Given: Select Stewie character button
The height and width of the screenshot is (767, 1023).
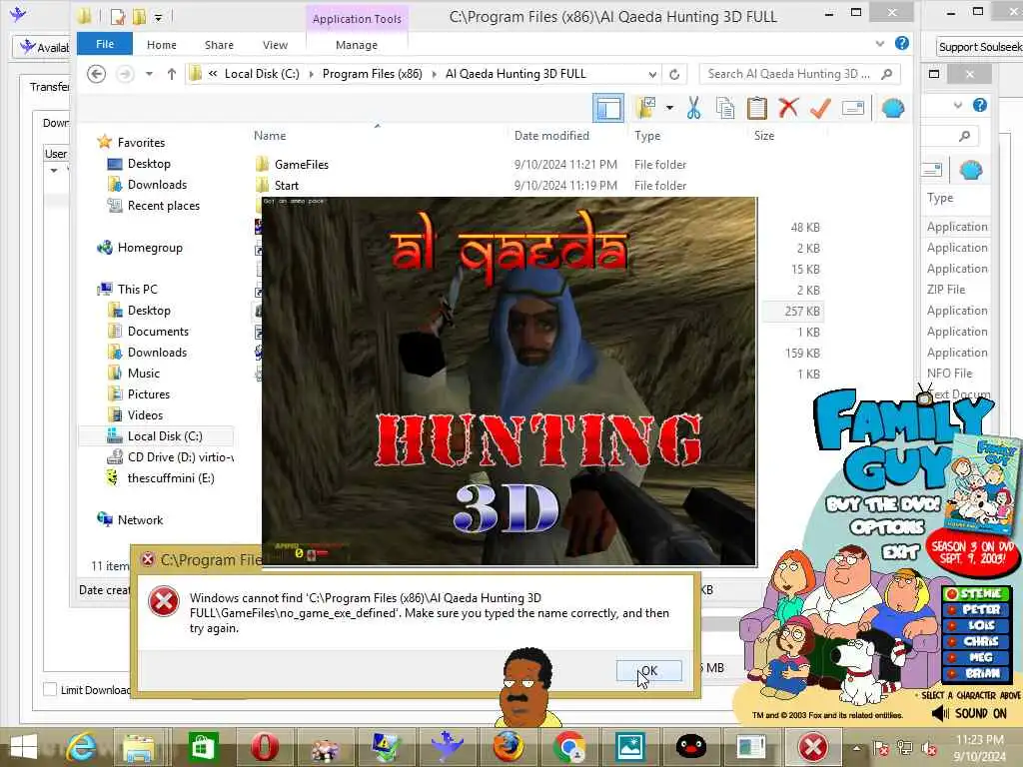Looking at the screenshot, I should 977,593.
